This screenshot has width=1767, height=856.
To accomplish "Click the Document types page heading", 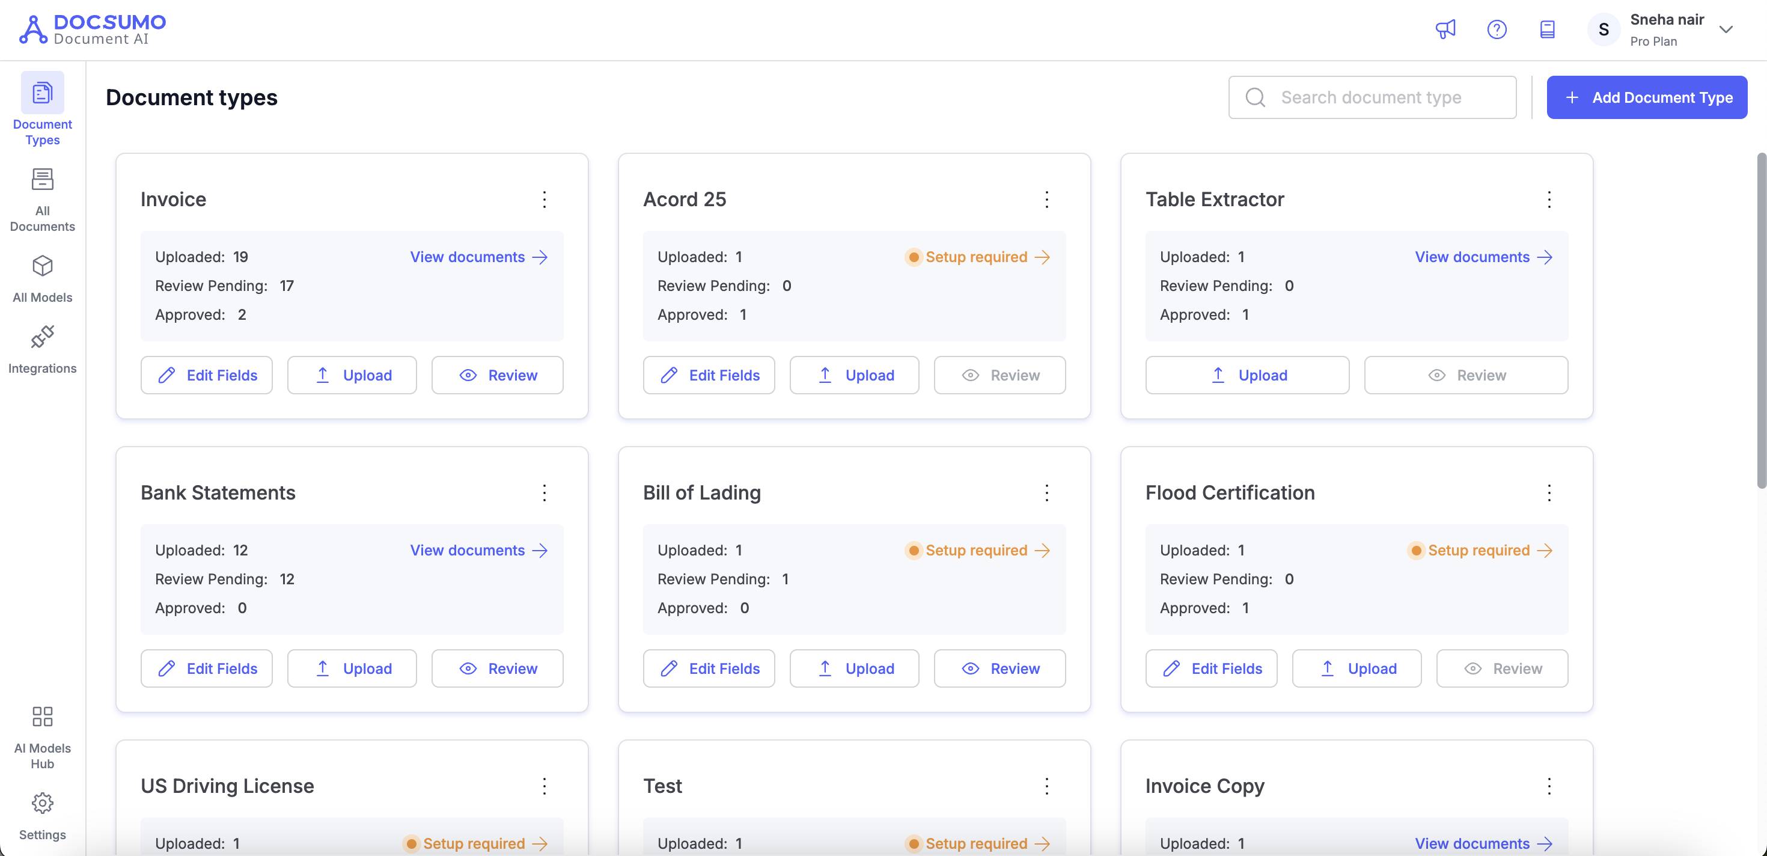I will [191, 97].
